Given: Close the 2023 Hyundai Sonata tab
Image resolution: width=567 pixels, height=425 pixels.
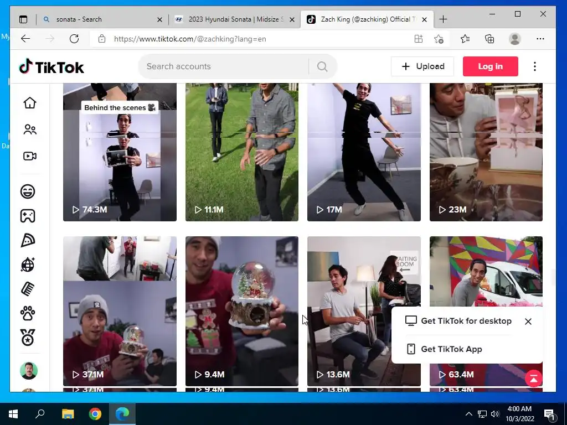Looking at the screenshot, I should tap(292, 19).
